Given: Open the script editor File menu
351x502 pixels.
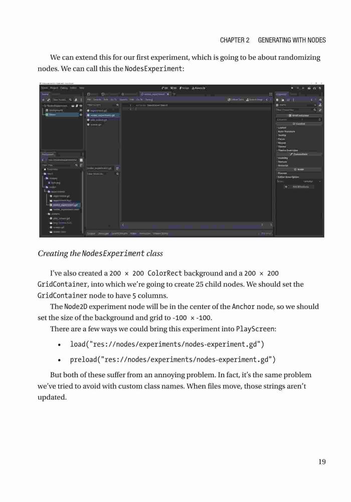Looking at the screenshot, I should [89, 99].
